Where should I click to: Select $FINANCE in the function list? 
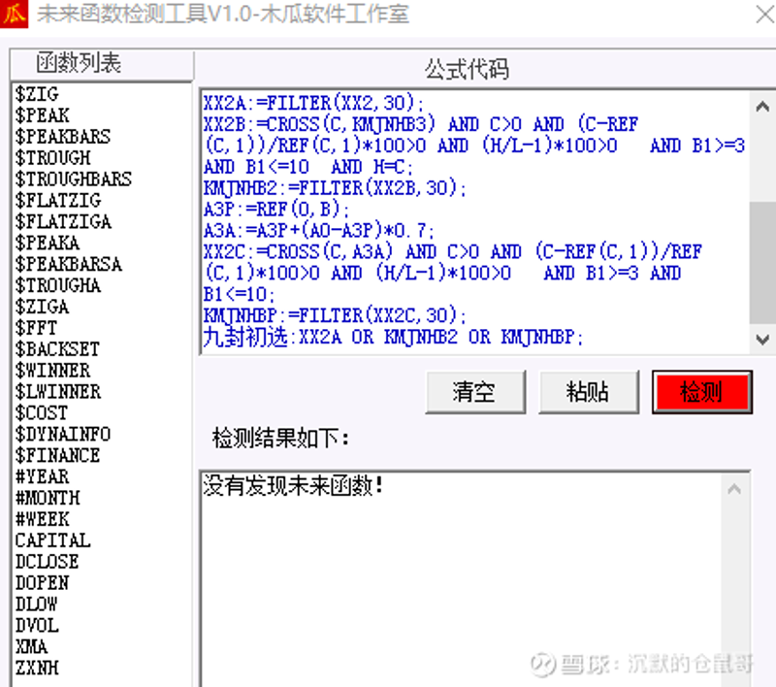click(x=57, y=456)
